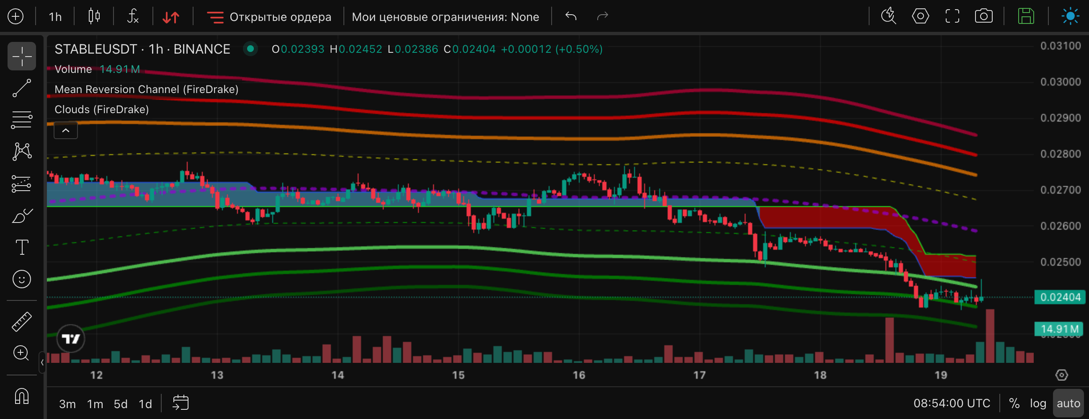Select the ruler measure tool
Image resolution: width=1089 pixels, height=419 pixels.
click(x=21, y=321)
